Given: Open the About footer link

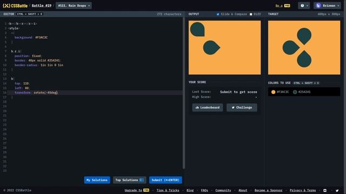Looking at the screenshot, I should pyautogui.click(x=243, y=190).
